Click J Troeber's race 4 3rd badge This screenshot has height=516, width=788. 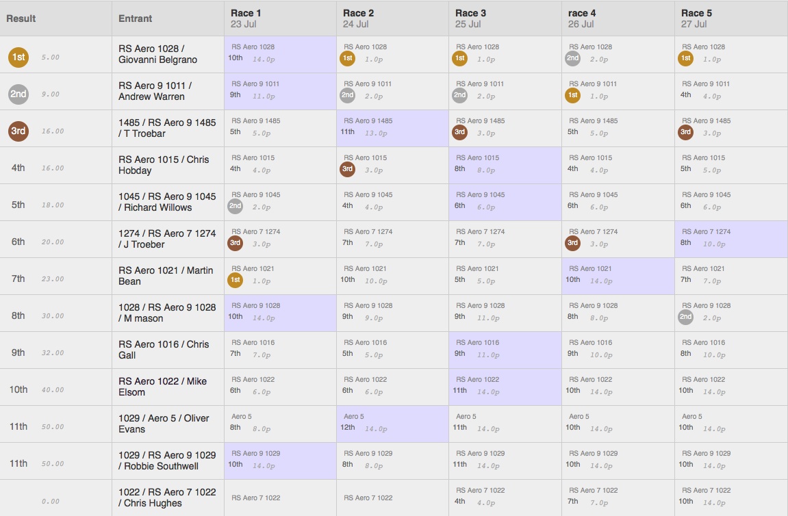(572, 243)
